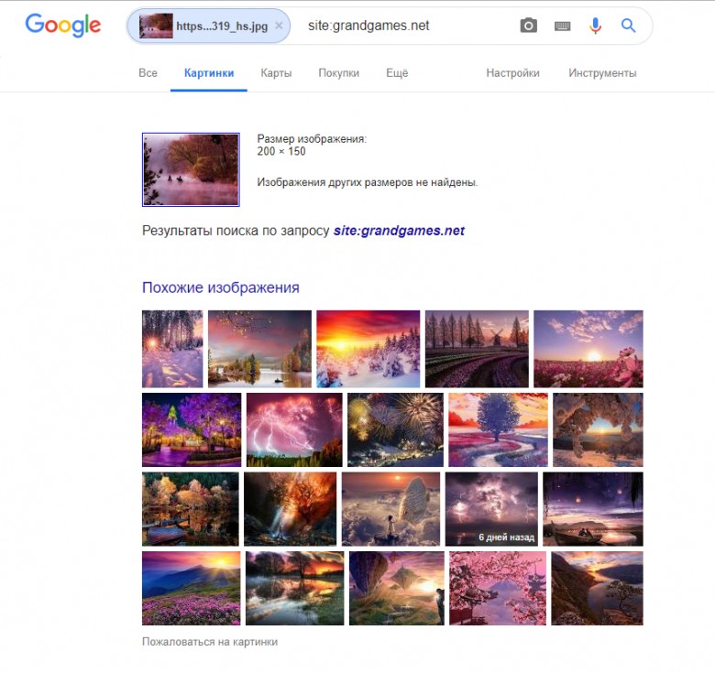The image size is (715, 673).
Task: Remove the uploaded image chip with X
Action: click(279, 26)
